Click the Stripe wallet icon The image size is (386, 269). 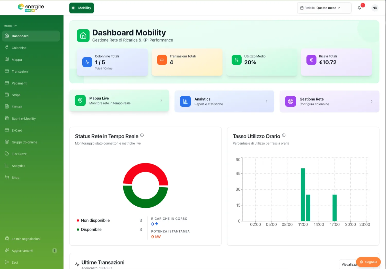(7, 95)
